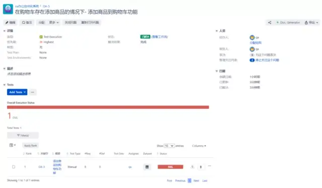This screenshot has width=322, height=188.
Task: Open the OA-3 test key link
Action: coord(41,167)
